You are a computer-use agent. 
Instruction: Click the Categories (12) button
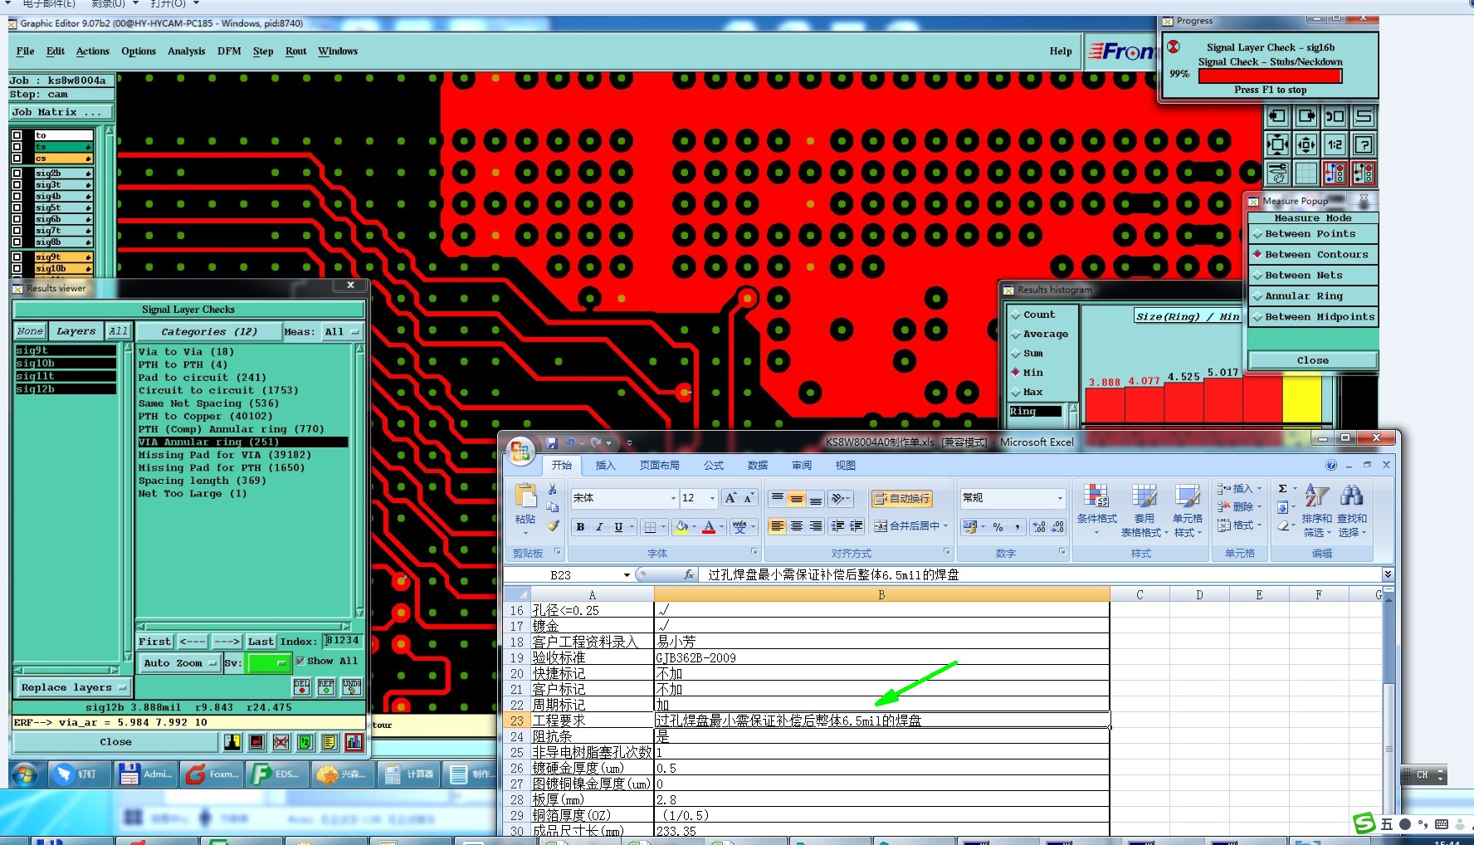(209, 332)
